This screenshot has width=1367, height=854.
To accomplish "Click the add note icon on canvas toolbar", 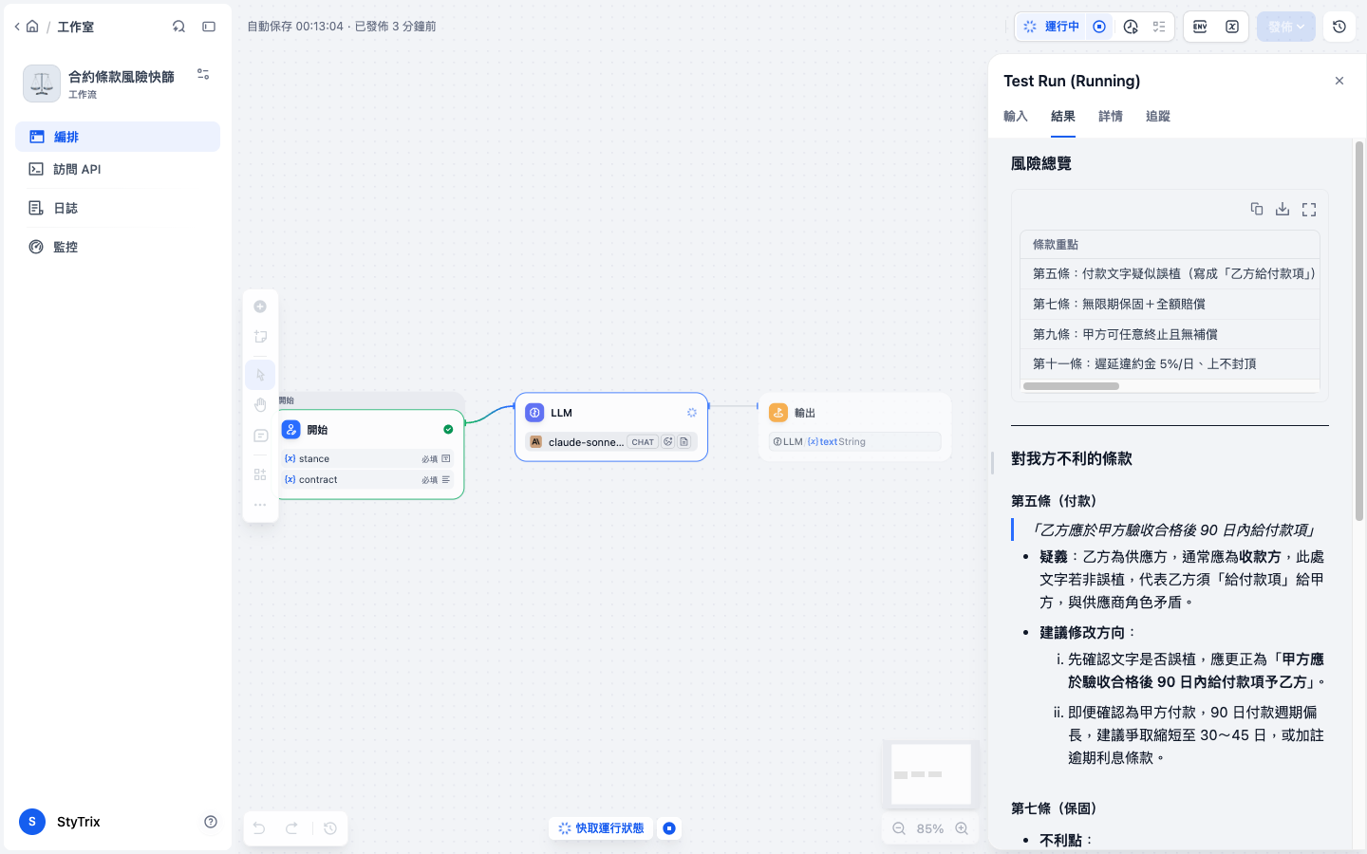I will pyautogui.click(x=260, y=337).
